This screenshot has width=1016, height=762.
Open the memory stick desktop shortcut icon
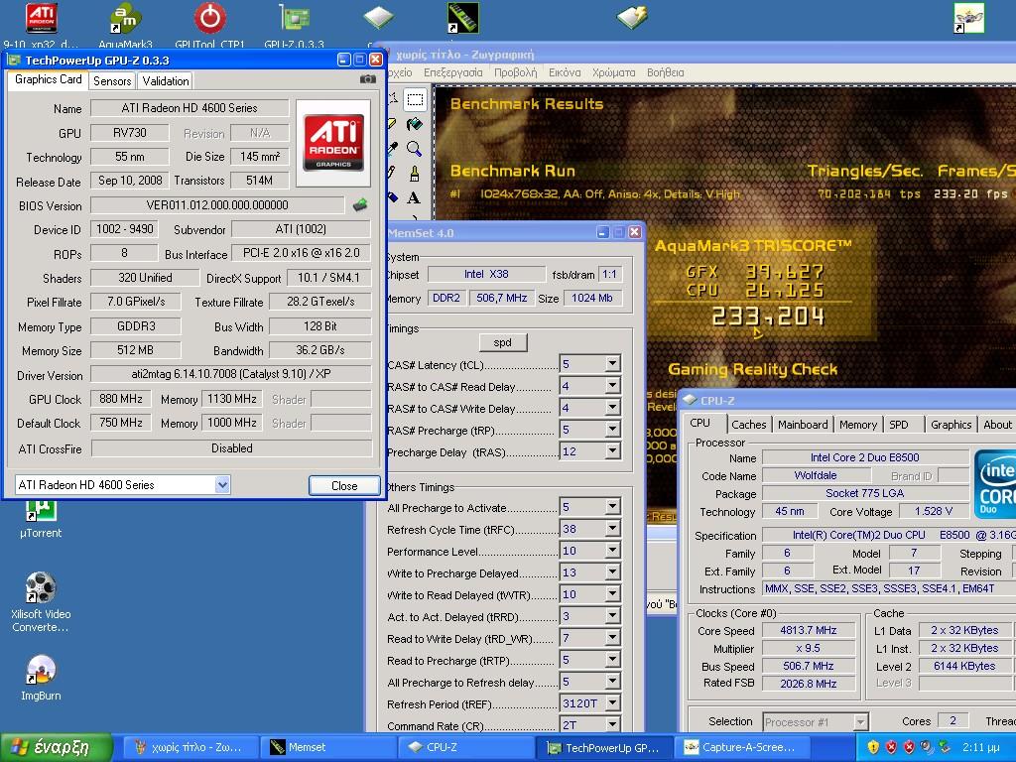(x=462, y=18)
